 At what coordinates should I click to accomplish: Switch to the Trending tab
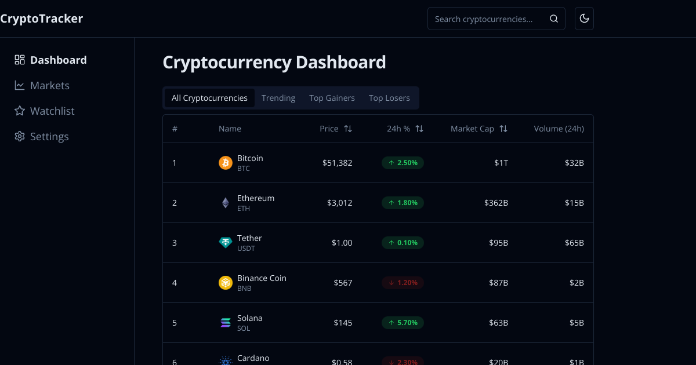[x=278, y=98]
